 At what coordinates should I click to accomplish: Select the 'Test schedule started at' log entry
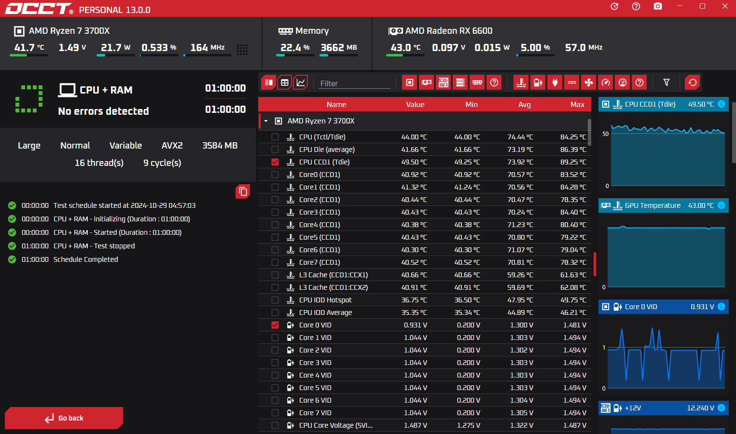125,205
